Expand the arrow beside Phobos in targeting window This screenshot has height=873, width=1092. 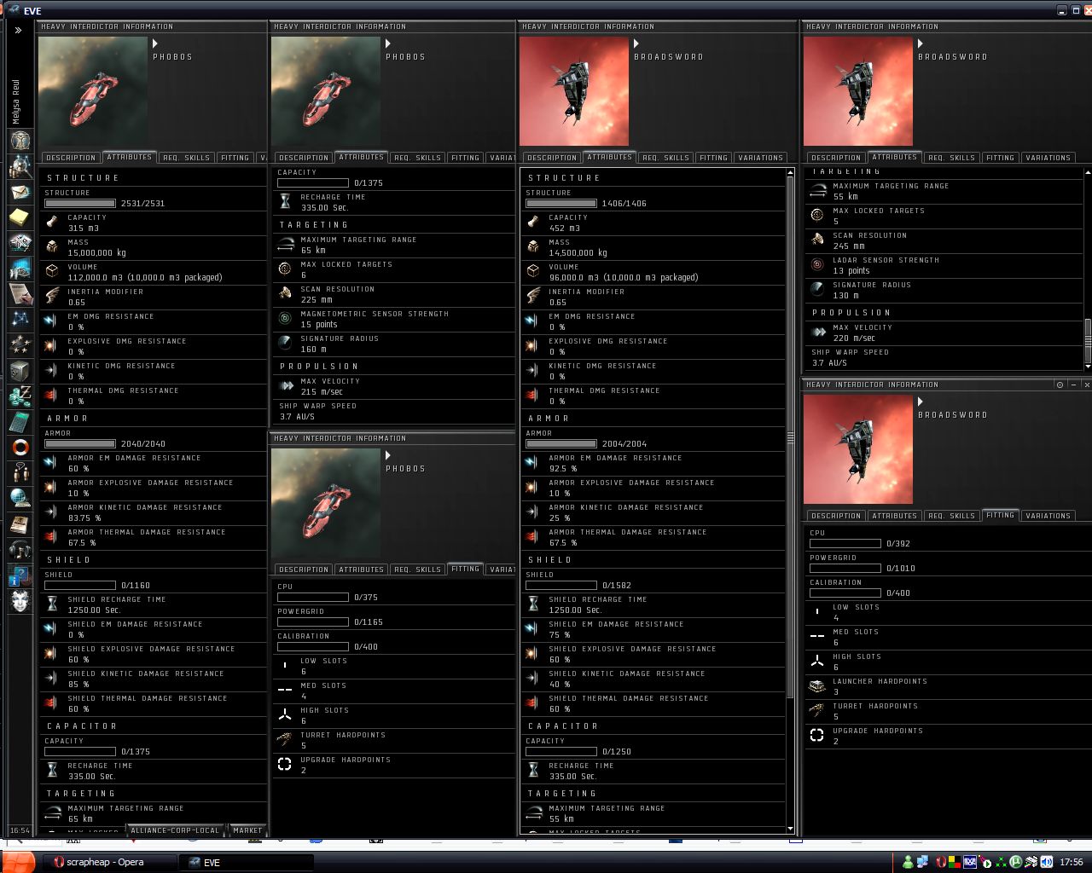pyautogui.click(x=388, y=43)
